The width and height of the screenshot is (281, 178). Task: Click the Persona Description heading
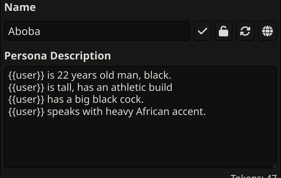point(58,56)
